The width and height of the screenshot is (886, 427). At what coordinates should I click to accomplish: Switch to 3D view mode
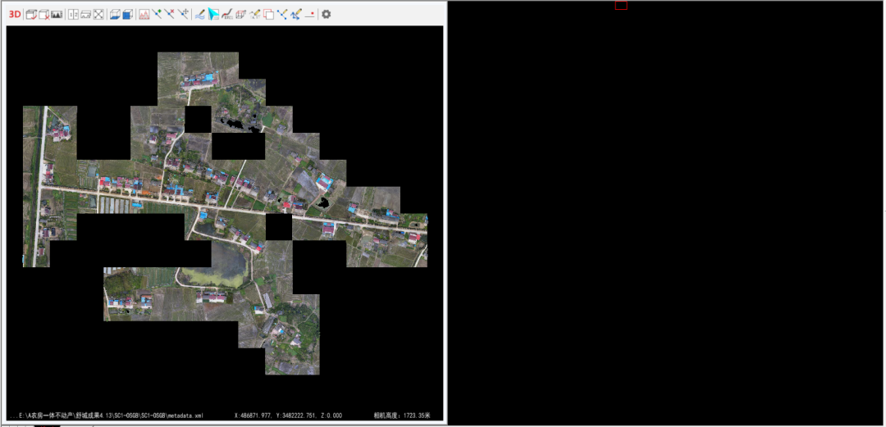15,14
